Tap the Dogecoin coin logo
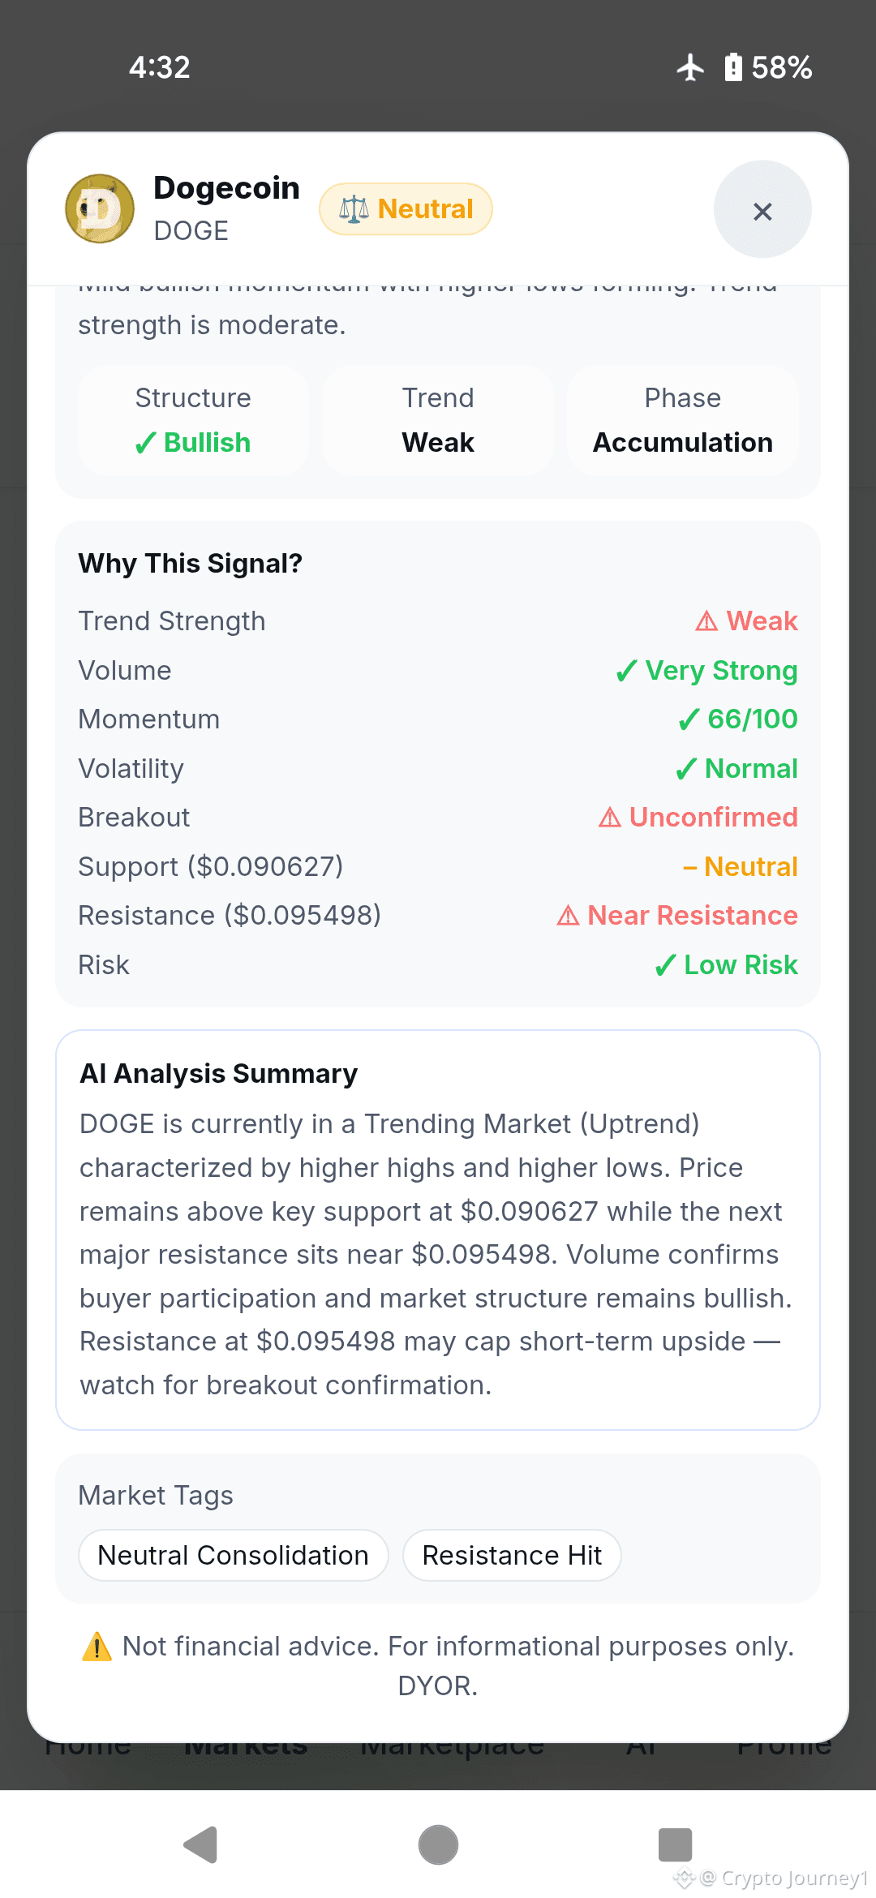 tap(100, 208)
